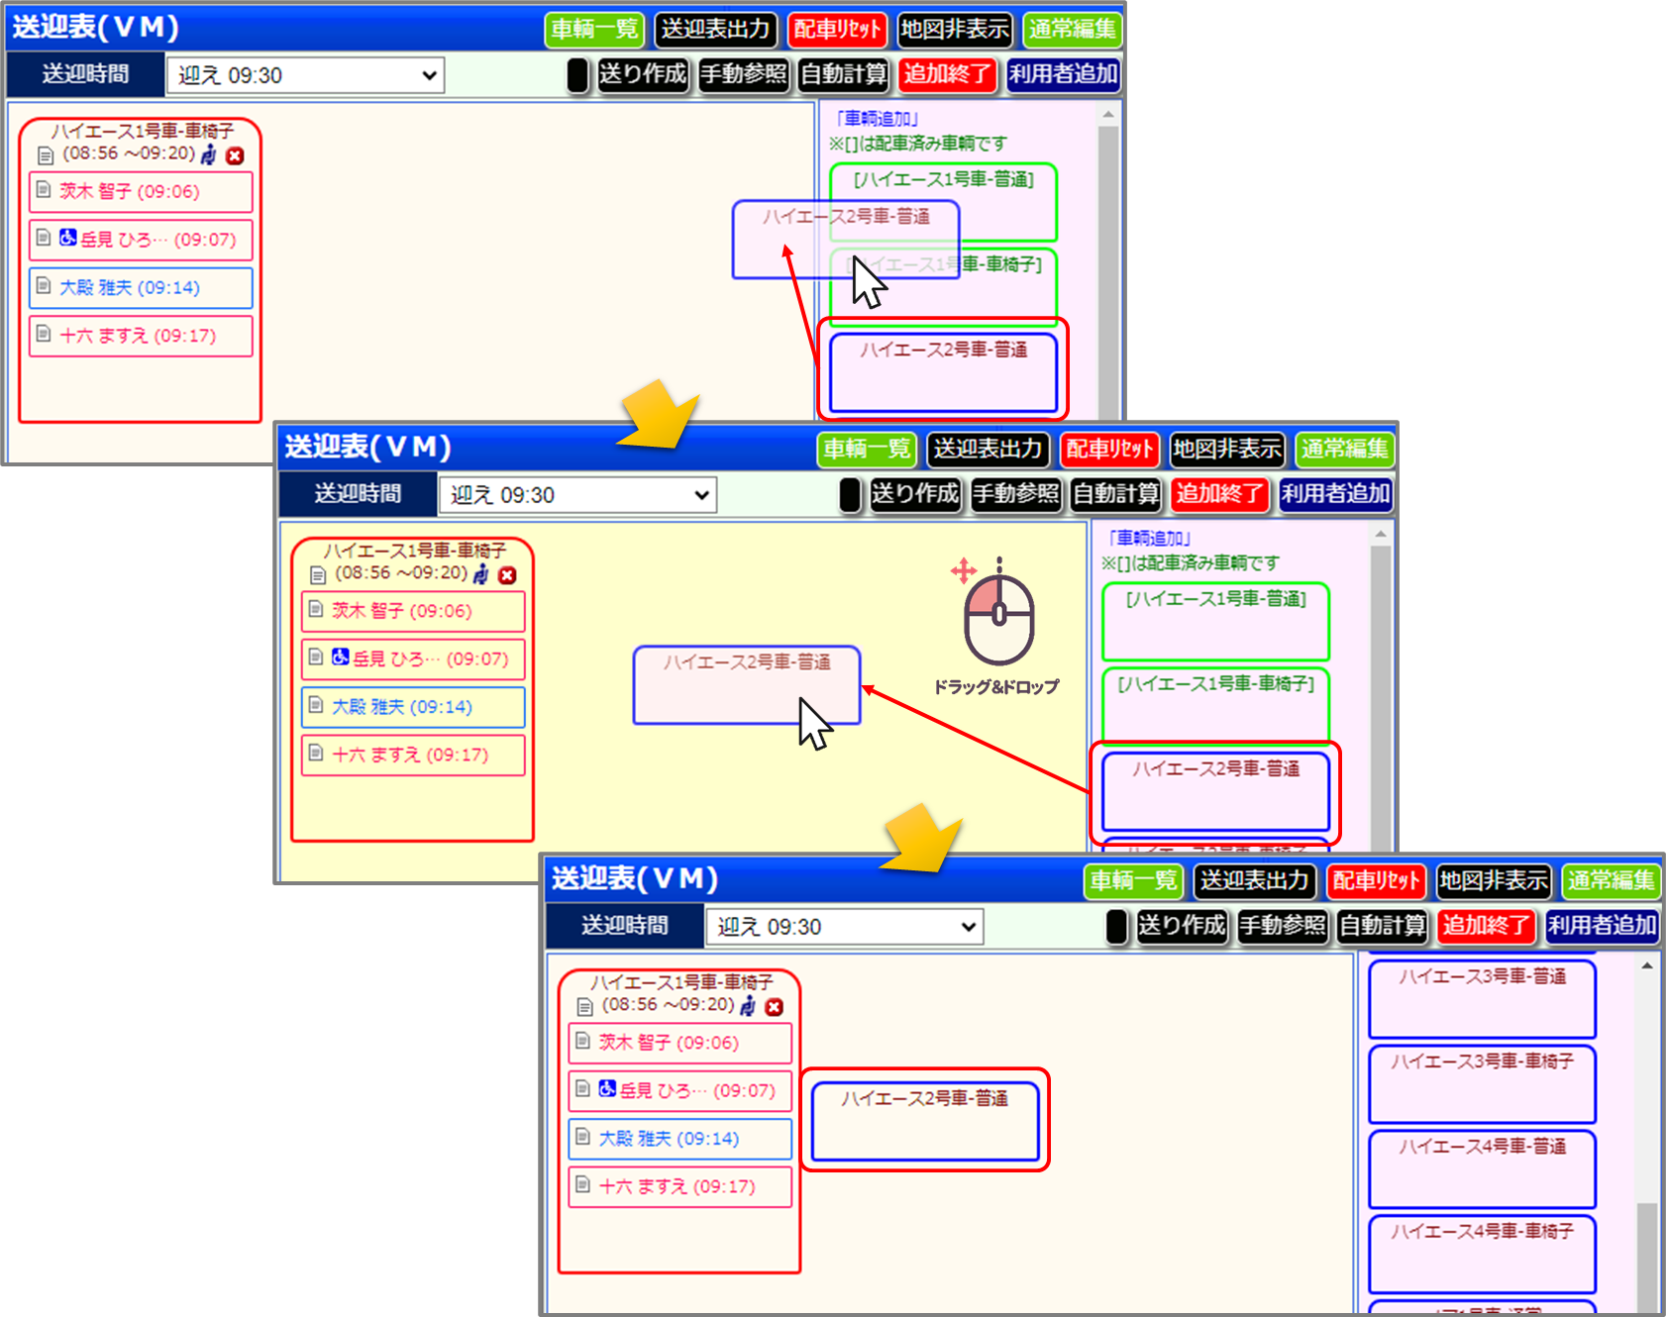1666x1317 pixels.
Task: Click the red X icon on ハイエース1号車-車椅子 card in top screenshot
Action: click(235, 155)
